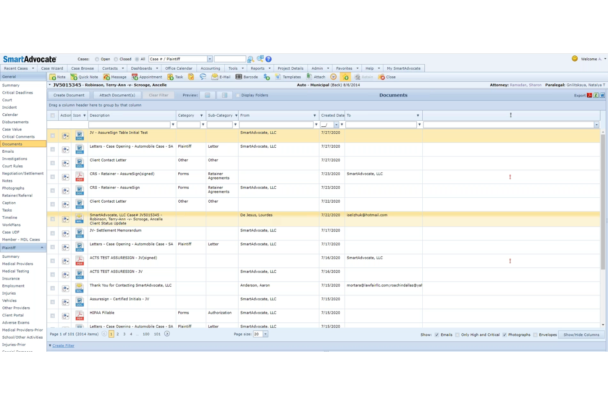Open the Admin menu
Viewport: 608px width, 405px height.
tap(320, 69)
